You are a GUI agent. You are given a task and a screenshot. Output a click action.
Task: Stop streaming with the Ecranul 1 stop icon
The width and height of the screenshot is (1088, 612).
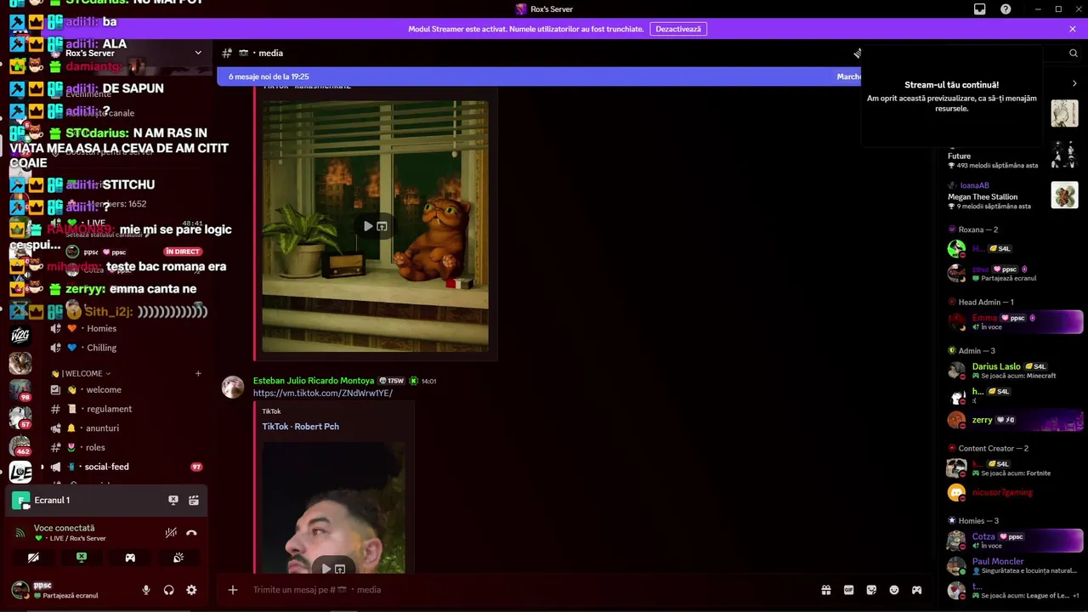click(173, 501)
